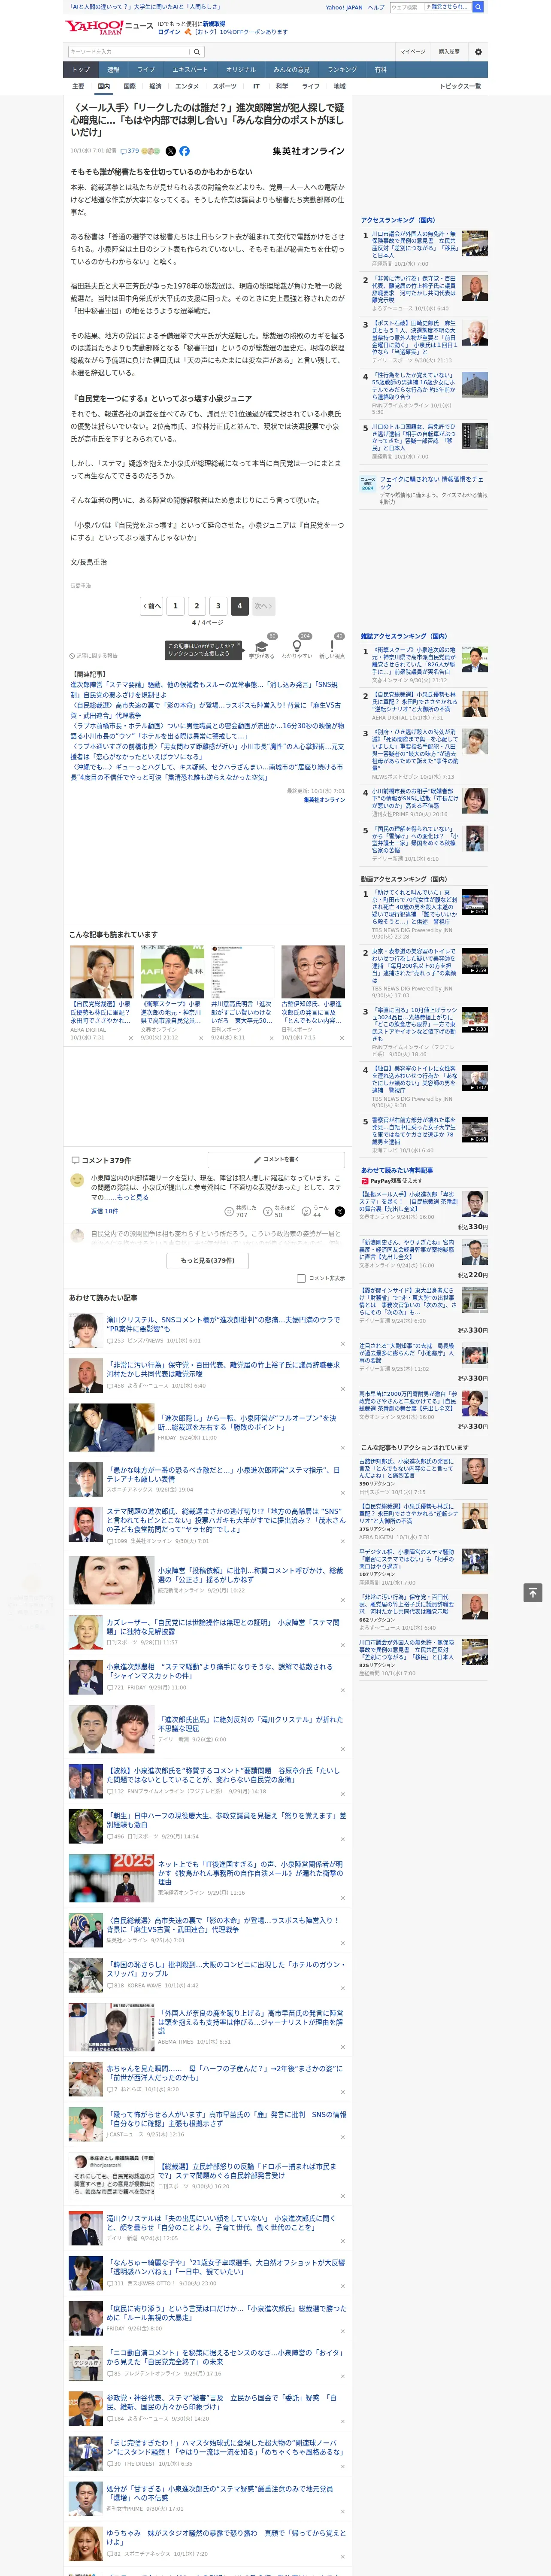Click the top-bar ウェブ検索 input
Screen dimensions: 551x2576
point(407,7)
